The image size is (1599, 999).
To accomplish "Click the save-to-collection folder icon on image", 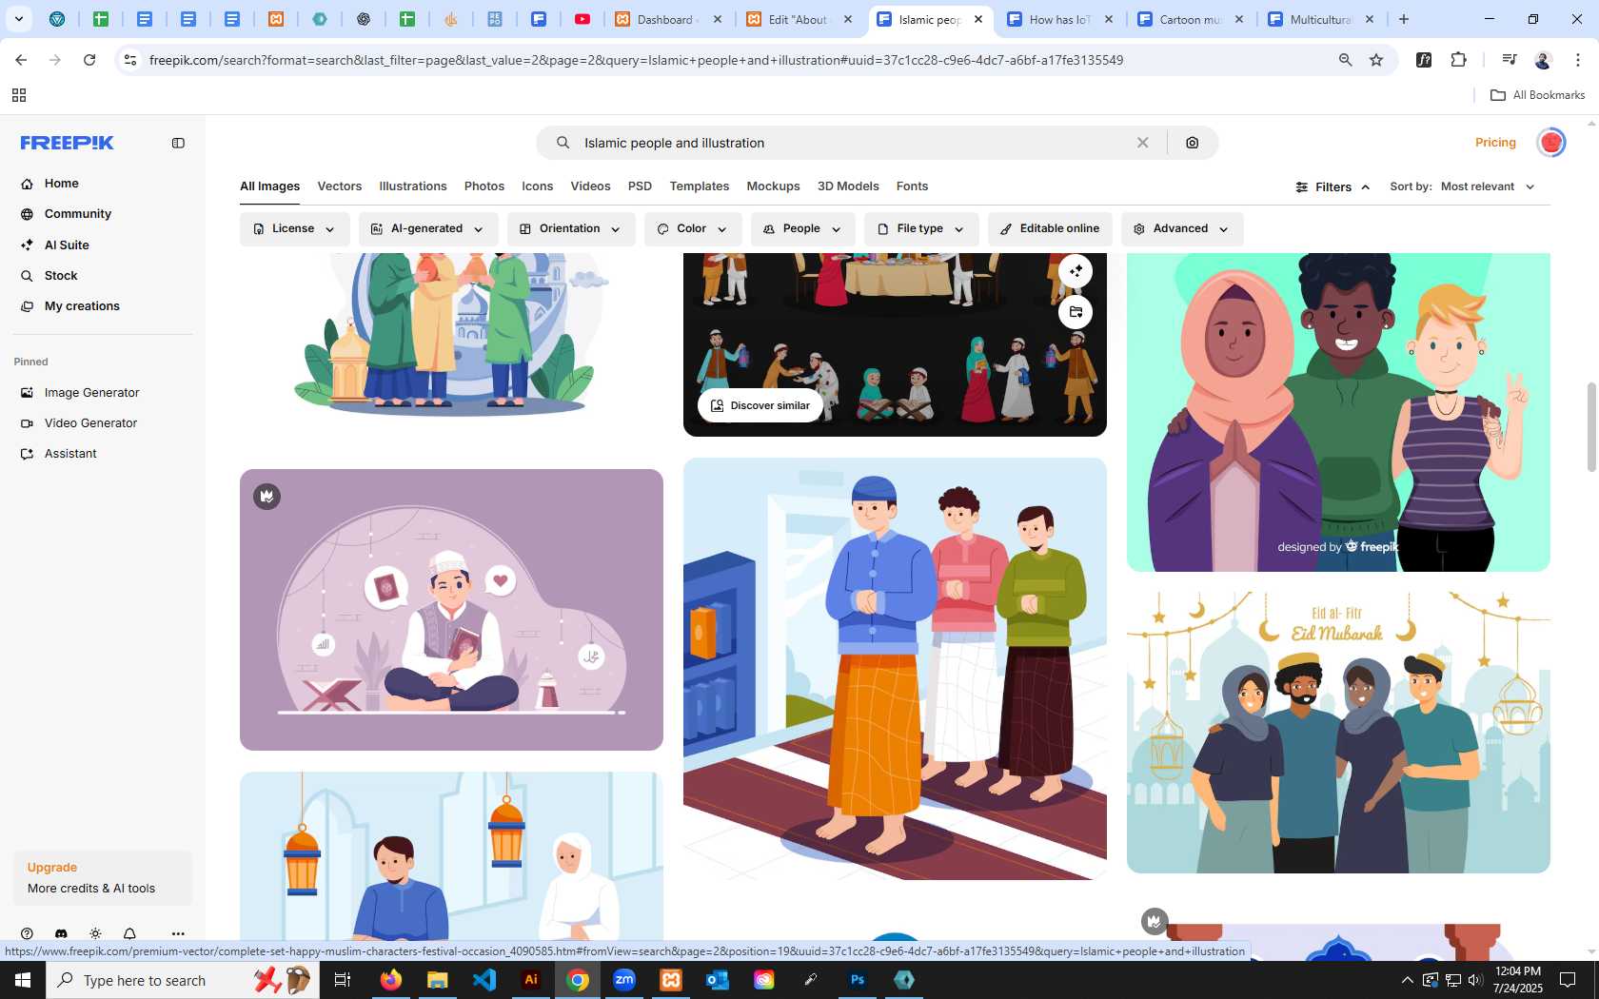I will coord(1076,312).
